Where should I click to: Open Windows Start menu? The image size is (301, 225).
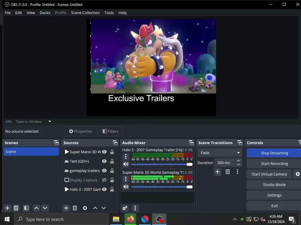point(7,219)
